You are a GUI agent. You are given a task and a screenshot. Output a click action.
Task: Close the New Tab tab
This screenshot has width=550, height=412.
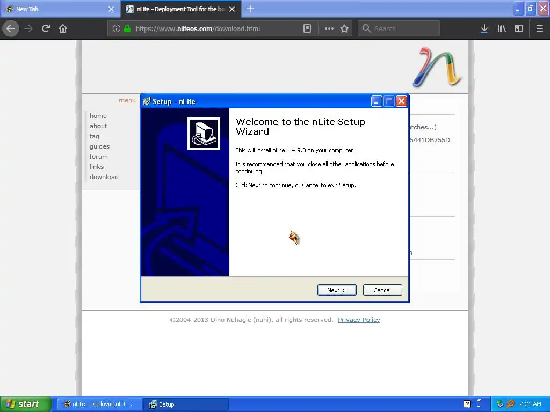(x=111, y=9)
